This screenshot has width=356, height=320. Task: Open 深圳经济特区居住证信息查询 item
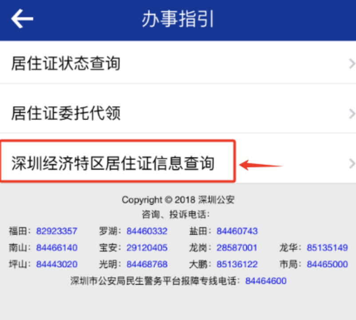tap(178, 158)
